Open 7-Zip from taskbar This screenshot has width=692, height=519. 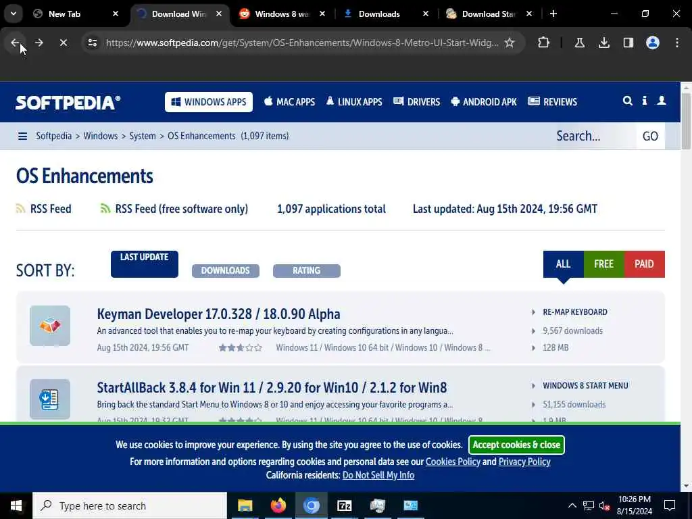coord(344,505)
